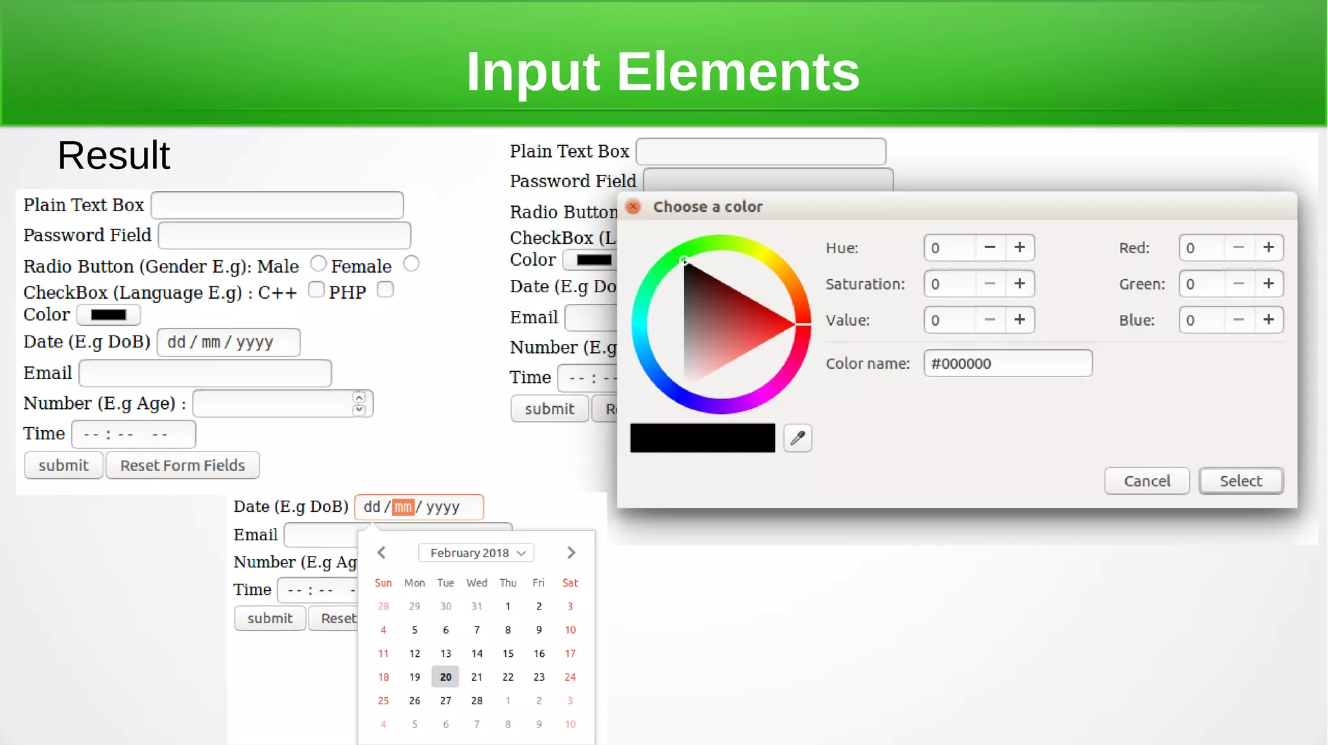The height and width of the screenshot is (745, 1328).
Task: Click the Age number spinner down arrow
Action: pos(359,409)
